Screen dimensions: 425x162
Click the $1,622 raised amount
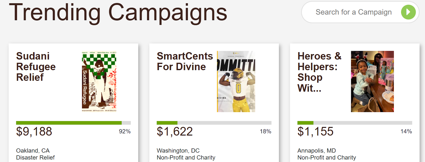(x=175, y=131)
